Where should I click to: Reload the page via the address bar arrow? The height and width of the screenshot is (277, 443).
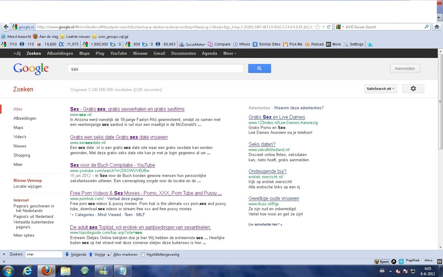329,27
